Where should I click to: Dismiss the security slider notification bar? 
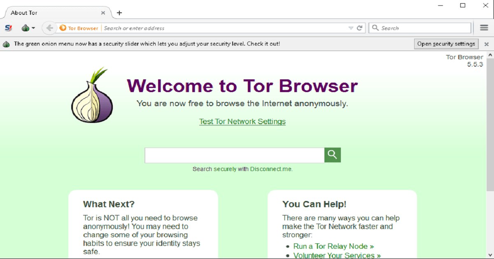pyautogui.click(x=486, y=44)
